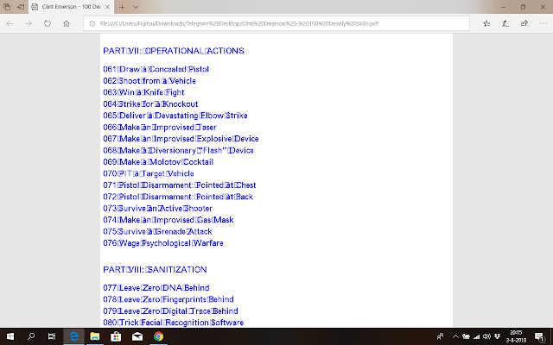This screenshot has height=345, width=553.
Task: Open link 073 Survive an Active Shooter
Action: click(x=157, y=209)
